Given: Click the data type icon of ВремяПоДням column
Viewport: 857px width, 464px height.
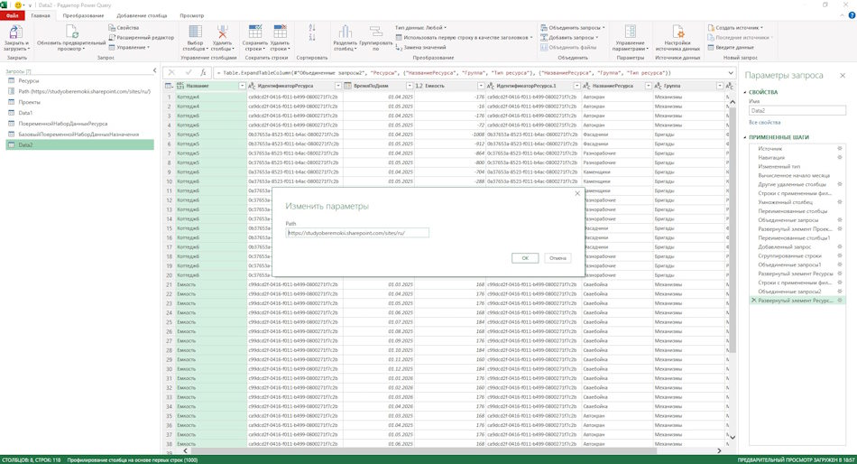Looking at the screenshot, I should 347,86.
